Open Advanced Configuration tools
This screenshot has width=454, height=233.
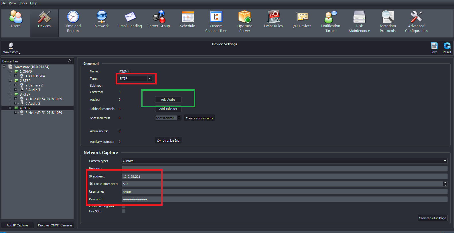pos(416,22)
